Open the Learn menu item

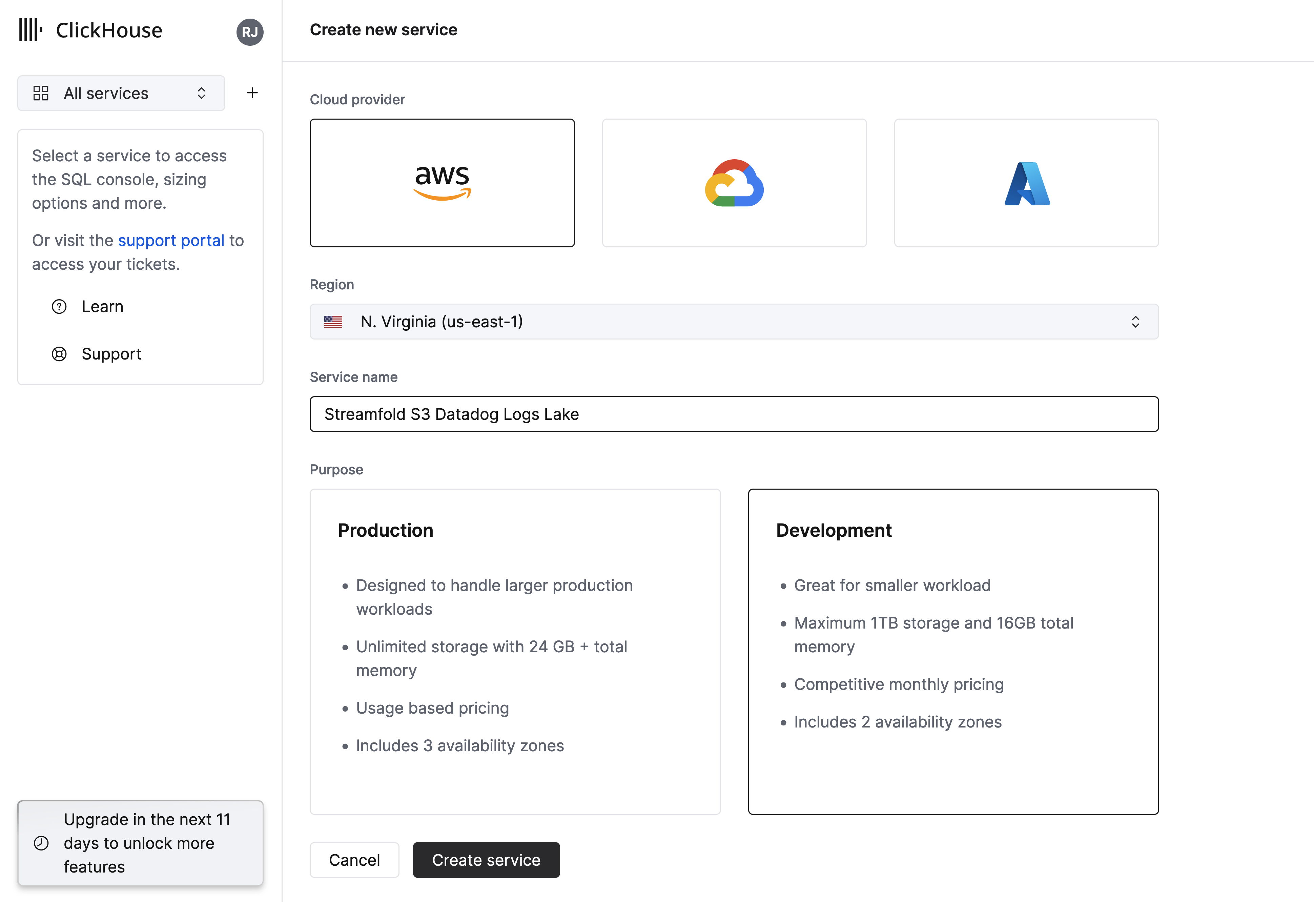102,307
